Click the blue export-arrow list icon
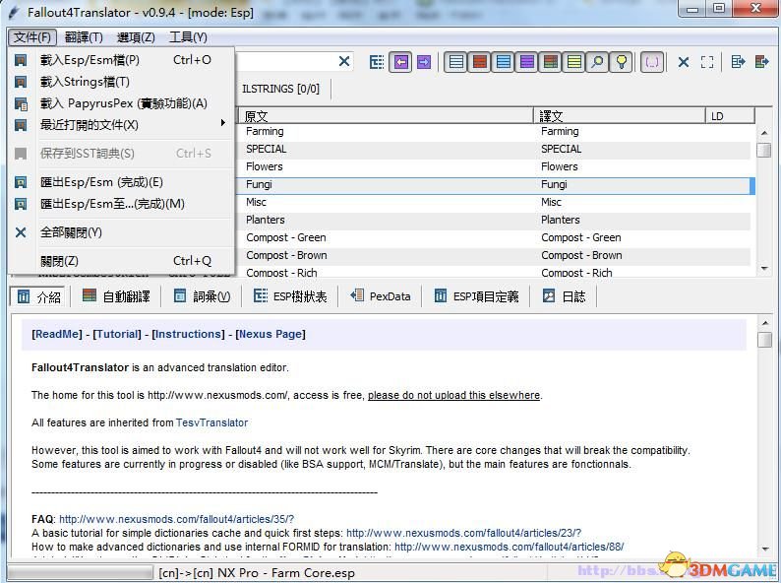 pyautogui.click(x=738, y=62)
